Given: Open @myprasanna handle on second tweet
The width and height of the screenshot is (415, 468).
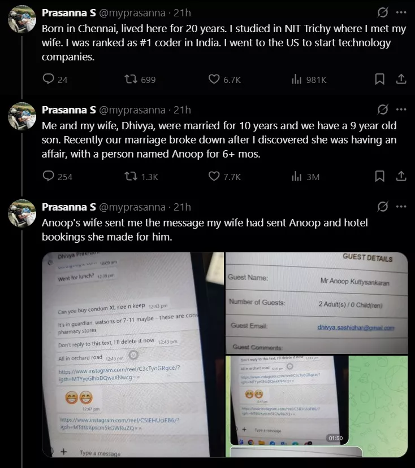Looking at the screenshot, I should (132, 110).
